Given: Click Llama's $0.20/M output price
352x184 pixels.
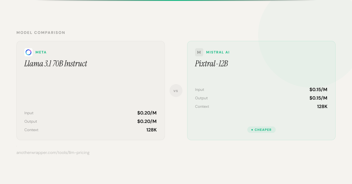Looking at the screenshot, I should 147,121.
